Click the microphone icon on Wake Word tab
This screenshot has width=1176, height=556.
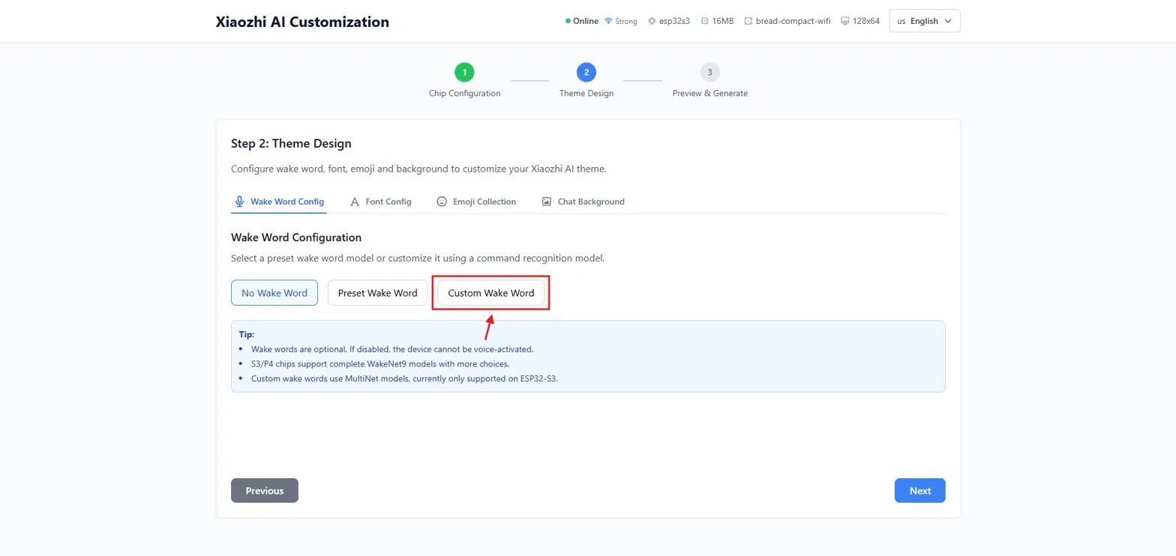click(240, 202)
